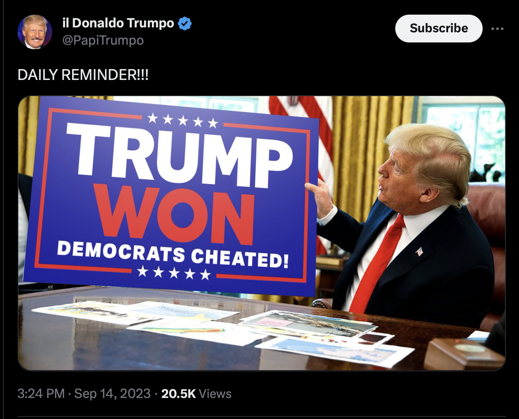Screen dimensions: 519x419
Task: Click the Subscribe button
Action: click(439, 29)
